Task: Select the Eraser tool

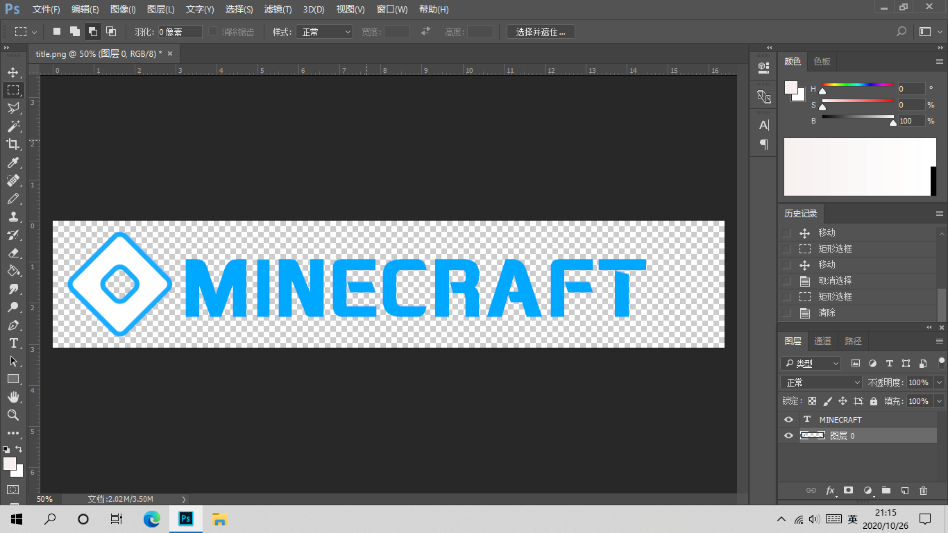Action: (x=13, y=253)
